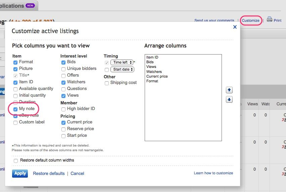Viewport: 286px width, 192px height.
Task: Cancel the customize dialog
Action: pos(77,173)
